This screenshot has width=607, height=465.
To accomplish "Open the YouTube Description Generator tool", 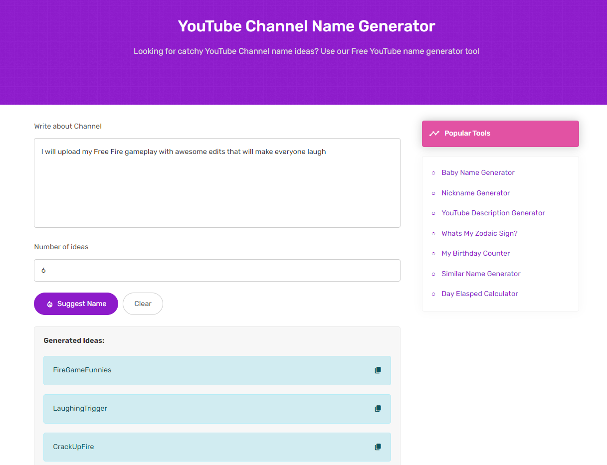I will click(493, 213).
